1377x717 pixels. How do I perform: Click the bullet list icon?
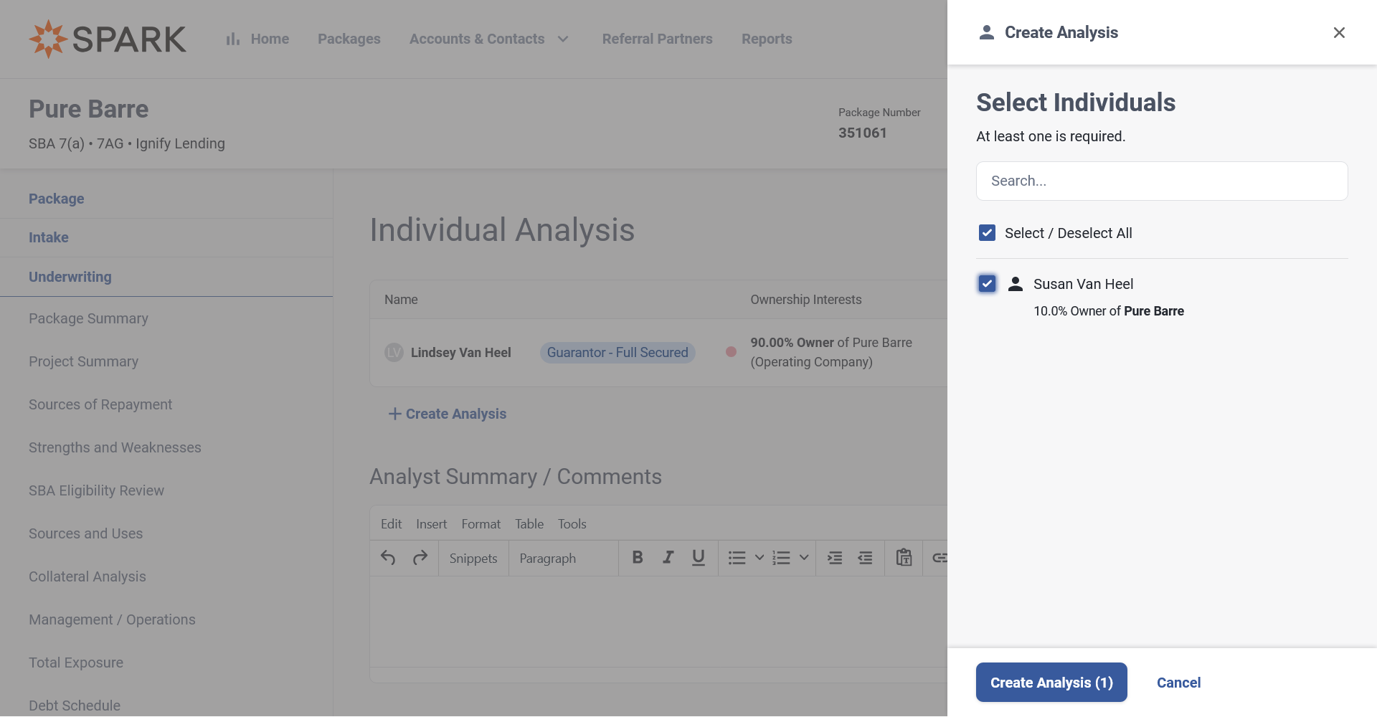[x=737, y=558]
